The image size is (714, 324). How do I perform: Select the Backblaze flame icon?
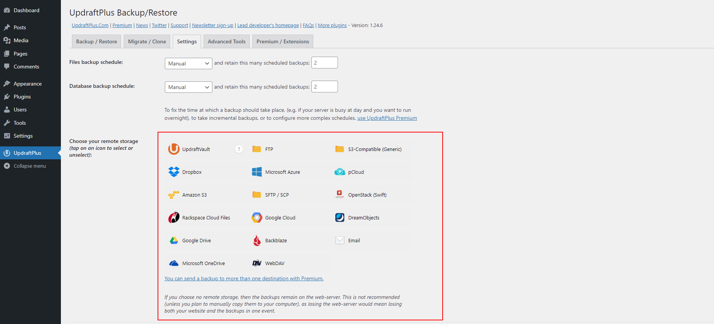[257, 240]
